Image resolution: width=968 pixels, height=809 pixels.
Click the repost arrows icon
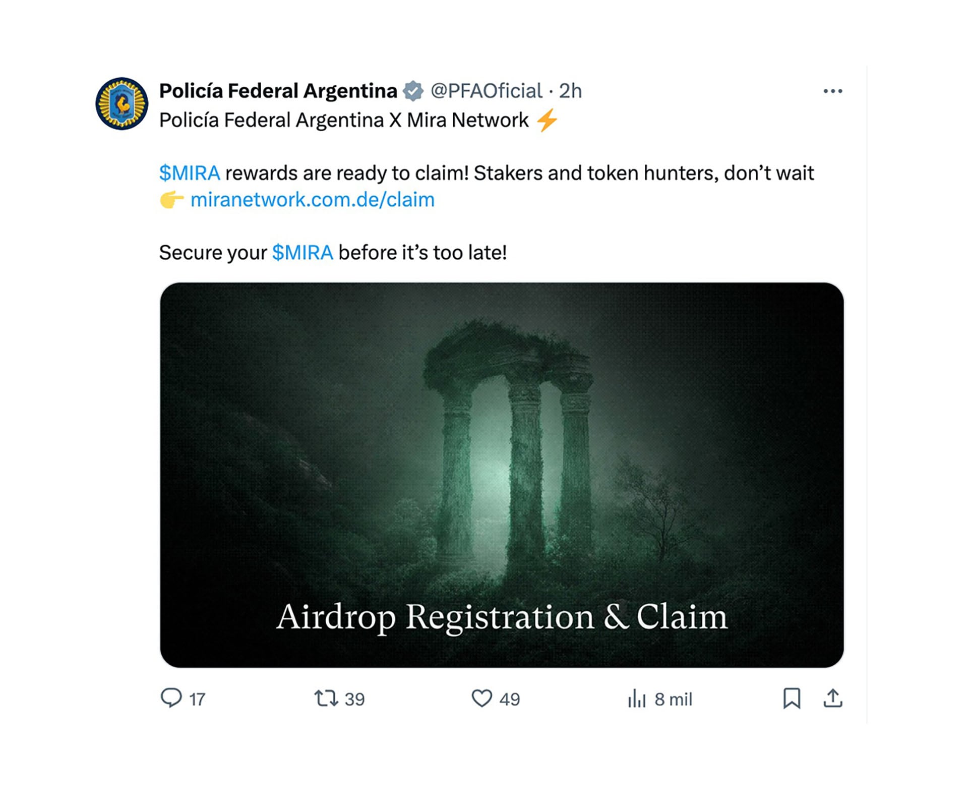pyautogui.click(x=326, y=699)
